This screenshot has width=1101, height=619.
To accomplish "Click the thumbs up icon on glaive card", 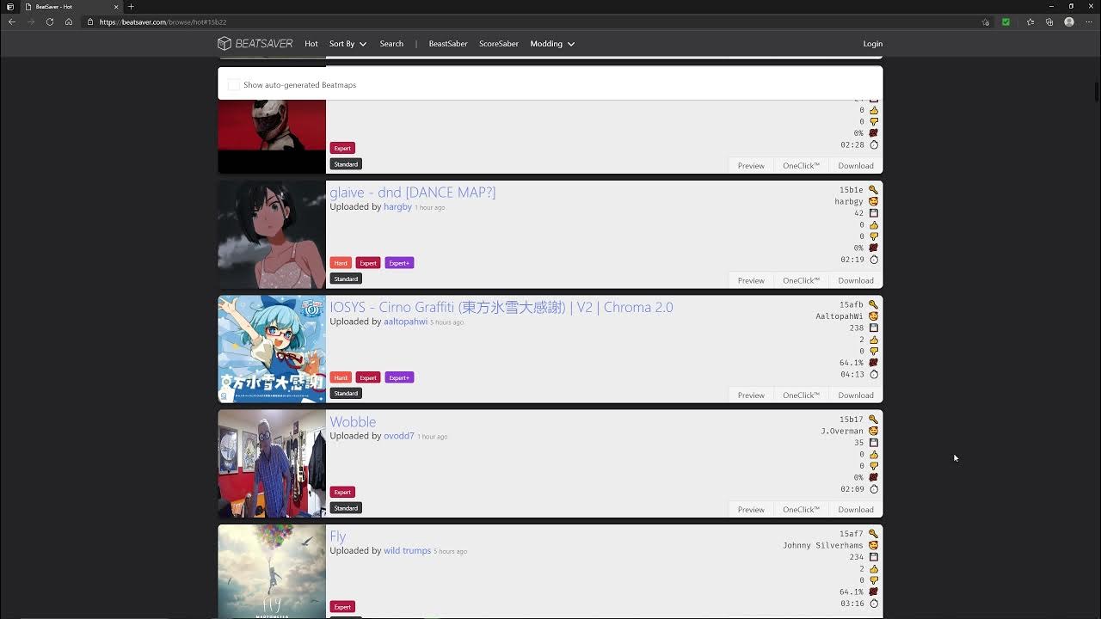I will (873, 224).
